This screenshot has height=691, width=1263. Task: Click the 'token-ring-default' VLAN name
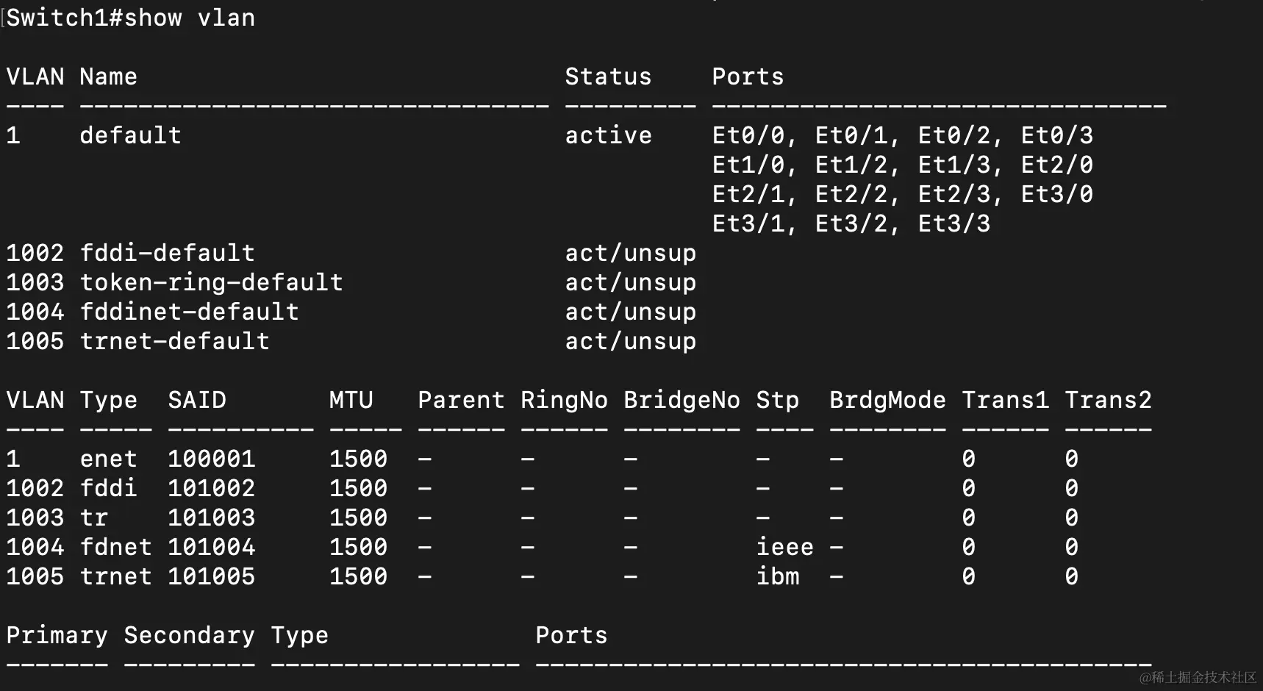pos(212,282)
